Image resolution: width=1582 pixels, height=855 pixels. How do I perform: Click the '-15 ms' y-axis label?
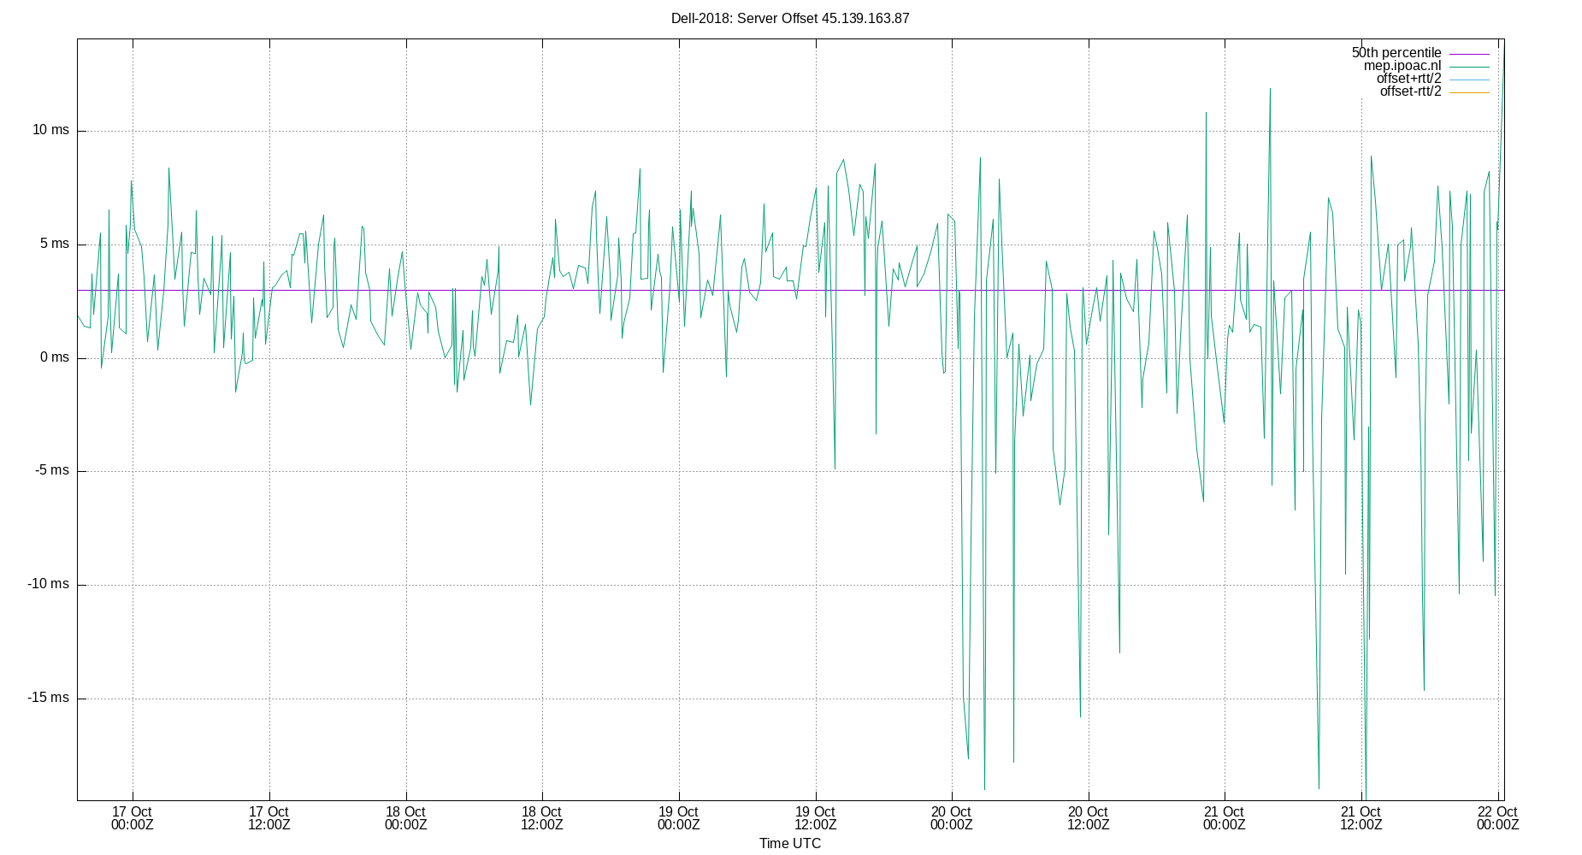pyautogui.click(x=49, y=698)
